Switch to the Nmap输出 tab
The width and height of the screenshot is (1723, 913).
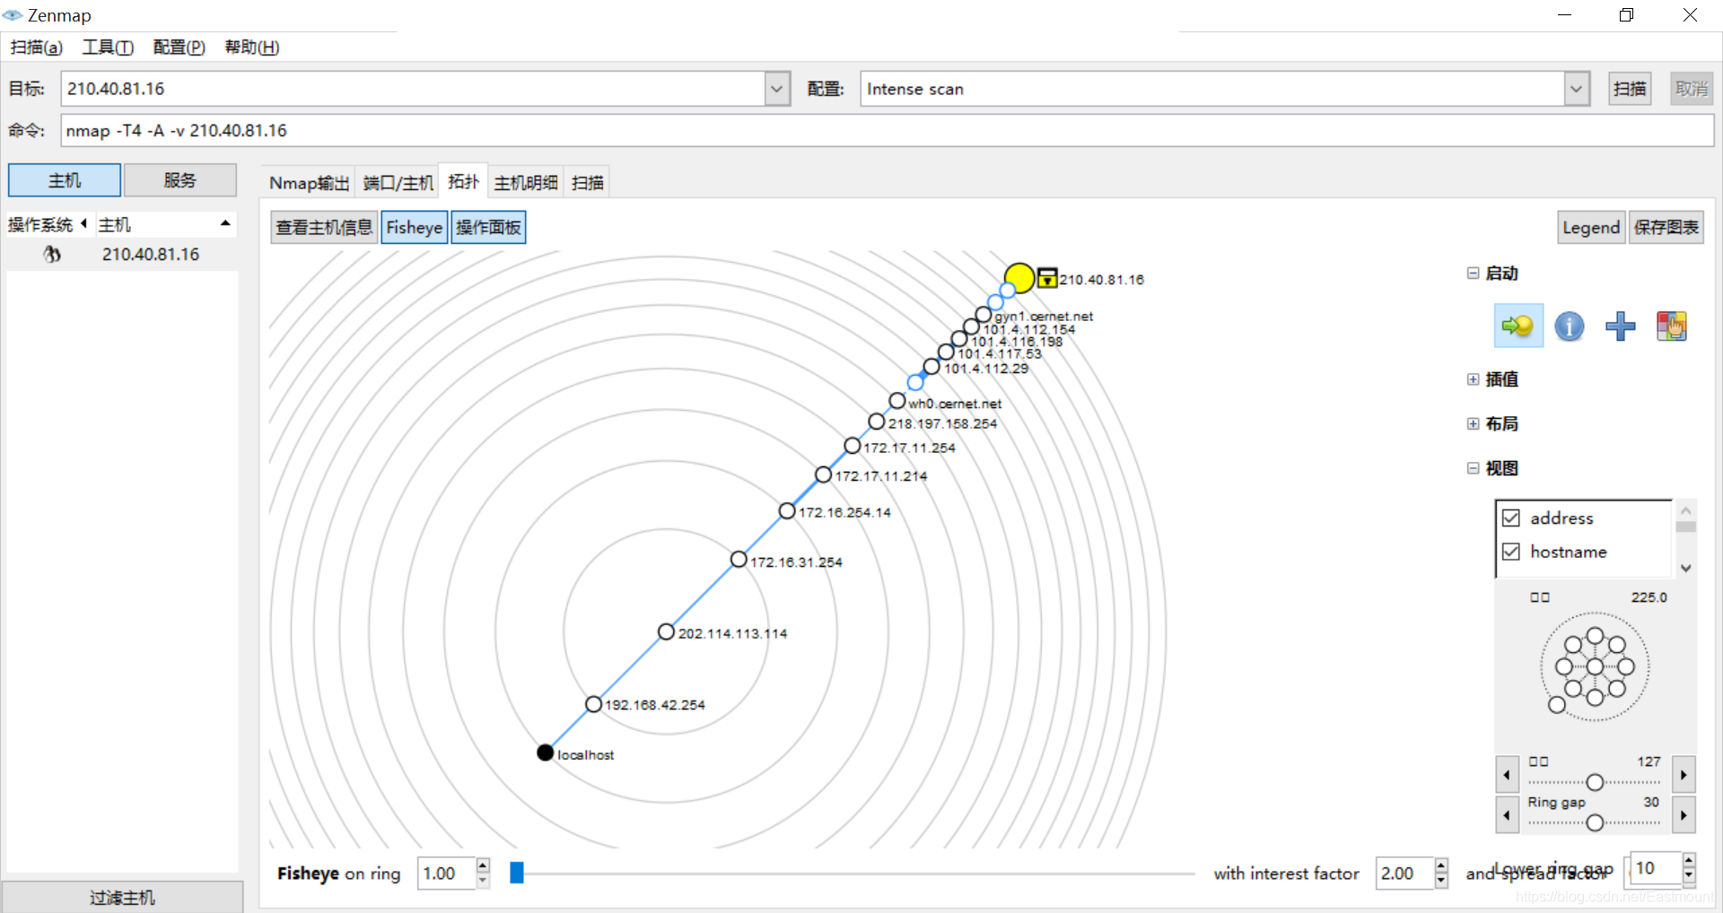pyautogui.click(x=309, y=183)
